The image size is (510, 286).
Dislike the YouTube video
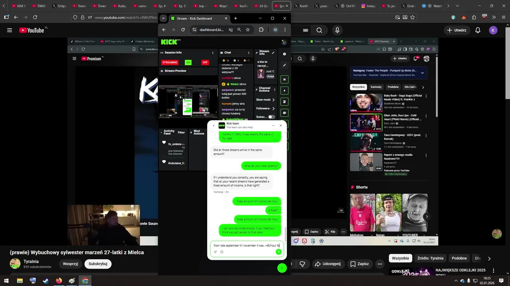pyautogui.click(x=302, y=264)
